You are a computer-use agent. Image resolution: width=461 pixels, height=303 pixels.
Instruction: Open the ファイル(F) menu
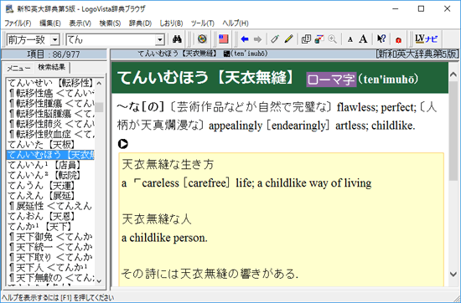18,23
